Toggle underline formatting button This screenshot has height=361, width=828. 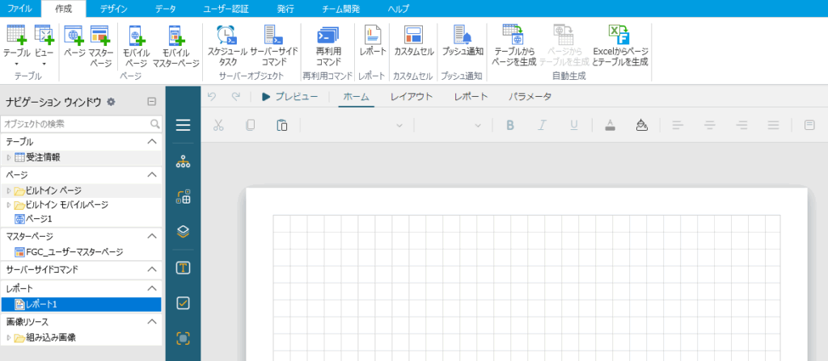click(574, 125)
